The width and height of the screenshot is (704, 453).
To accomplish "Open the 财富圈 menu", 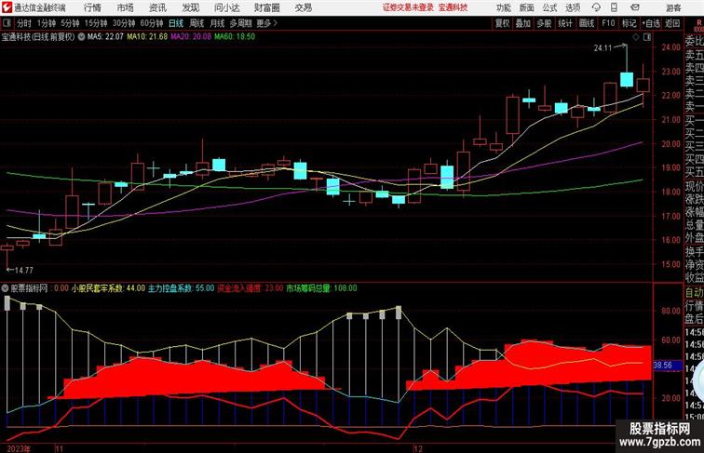I will click(266, 7).
